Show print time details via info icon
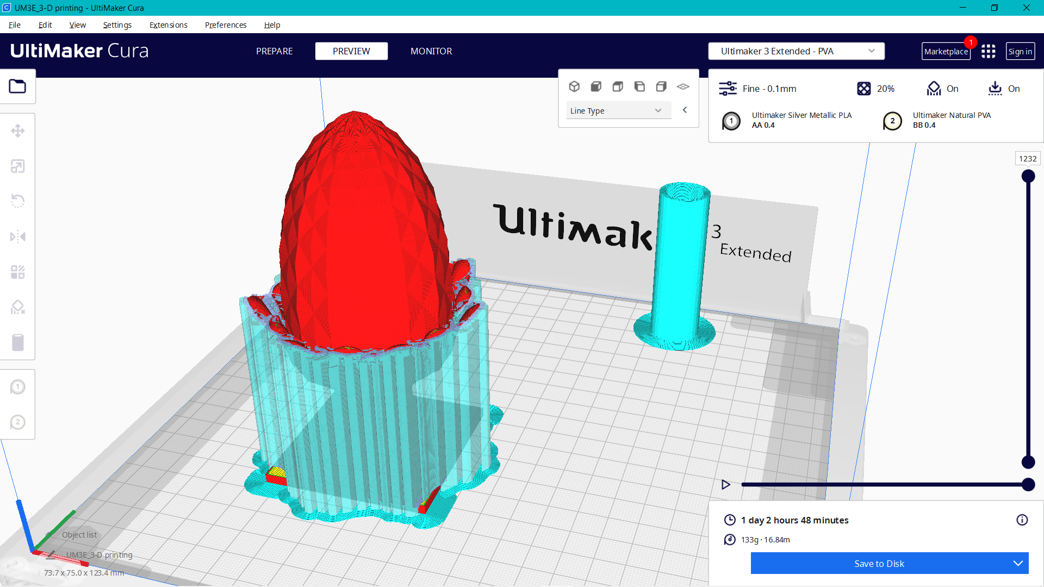The width and height of the screenshot is (1044, 587). click(x=1023, y=520)
